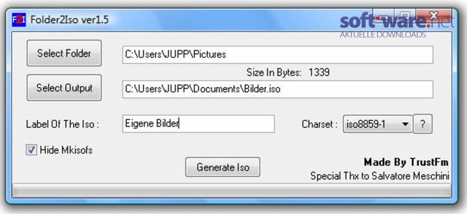Click the Label Of The Iso text
The image size is (467, 214).
click(x=62, y=124)
